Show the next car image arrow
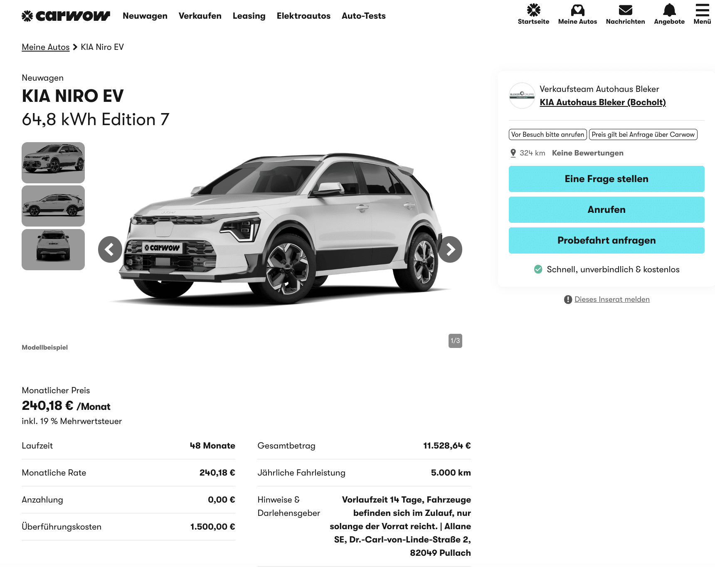This screenshot has height=567, width=715. [x=450, y=249]
